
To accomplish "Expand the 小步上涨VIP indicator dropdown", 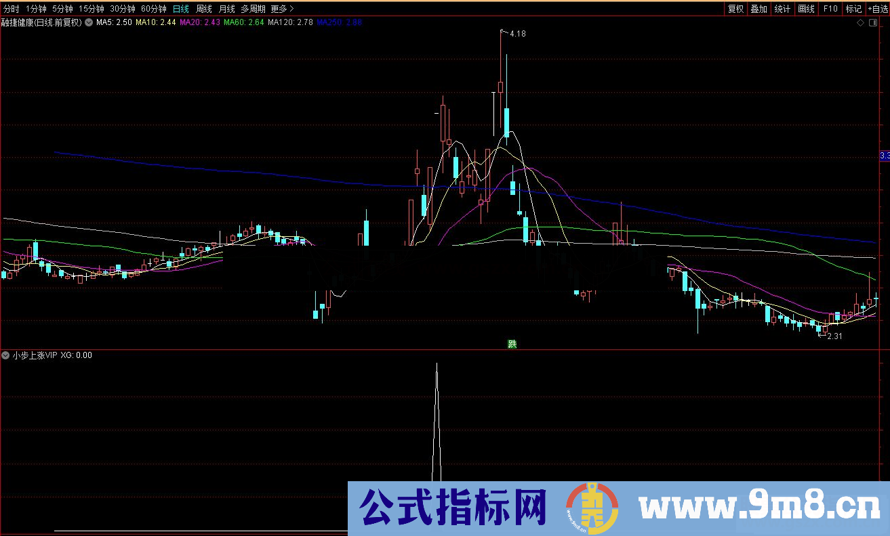I will pyautogui.click(x=5, y=355).
